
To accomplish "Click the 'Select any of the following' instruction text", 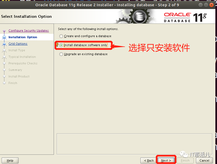I will click(x=88, y=29).
